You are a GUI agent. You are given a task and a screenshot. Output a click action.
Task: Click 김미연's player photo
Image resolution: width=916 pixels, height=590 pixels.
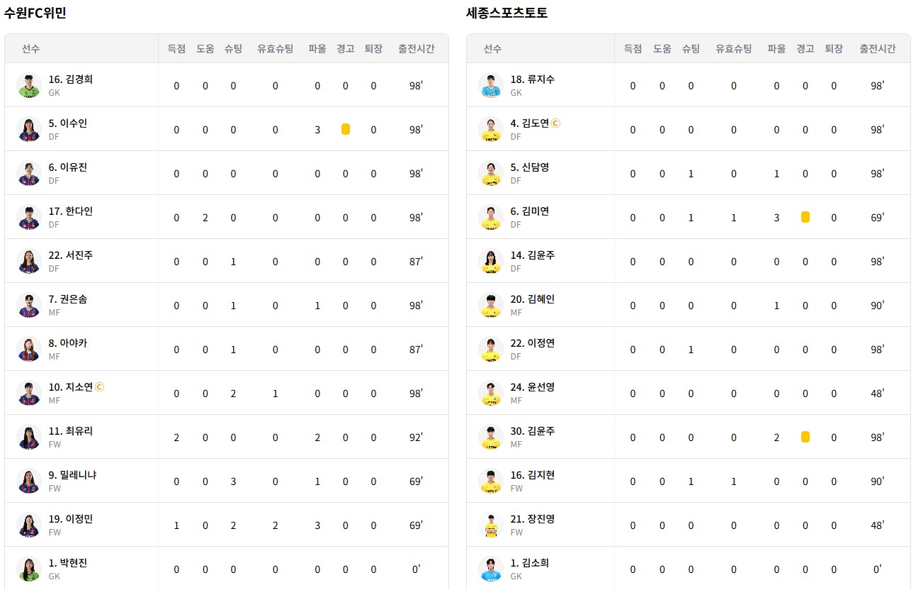pyautogui.click(x=491, y=217)
